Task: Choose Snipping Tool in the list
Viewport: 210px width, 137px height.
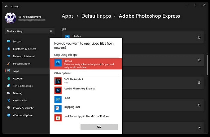Action: pos(86,109)
